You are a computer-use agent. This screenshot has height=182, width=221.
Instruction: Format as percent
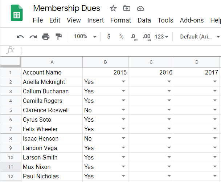[122, 37]
